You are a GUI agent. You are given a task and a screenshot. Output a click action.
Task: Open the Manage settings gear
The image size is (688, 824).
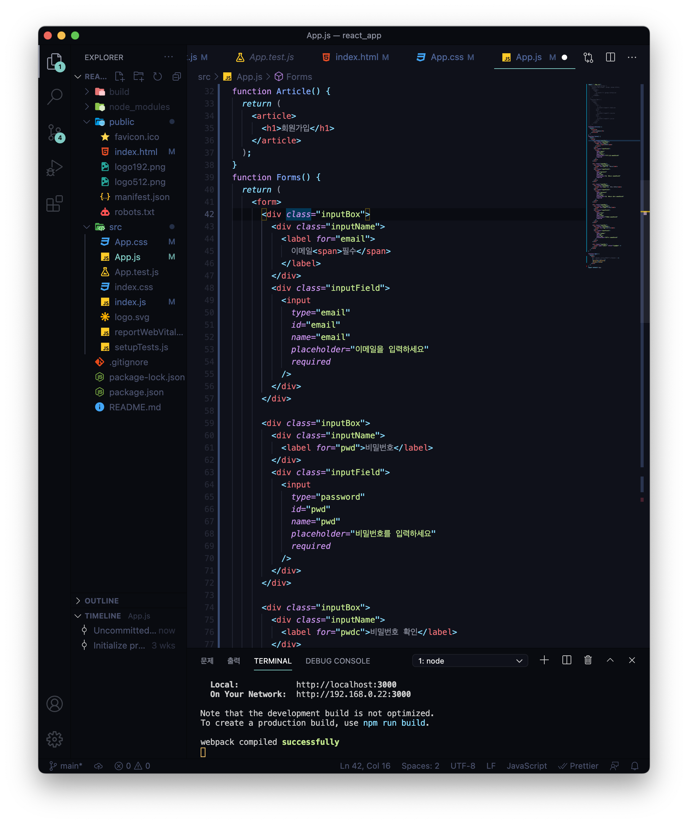coord(55,739)
